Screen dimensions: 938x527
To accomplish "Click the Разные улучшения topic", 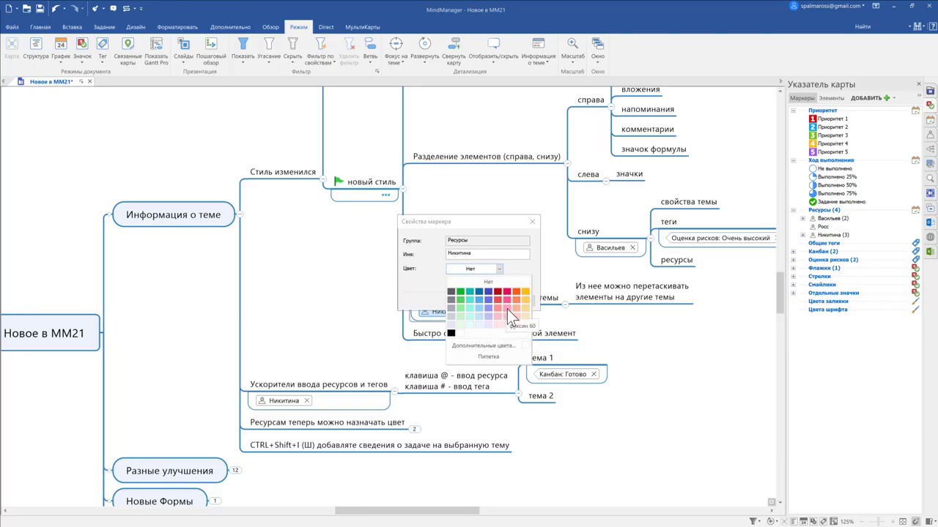I will (169, 471).
